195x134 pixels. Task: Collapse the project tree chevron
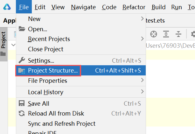point(13,45)
